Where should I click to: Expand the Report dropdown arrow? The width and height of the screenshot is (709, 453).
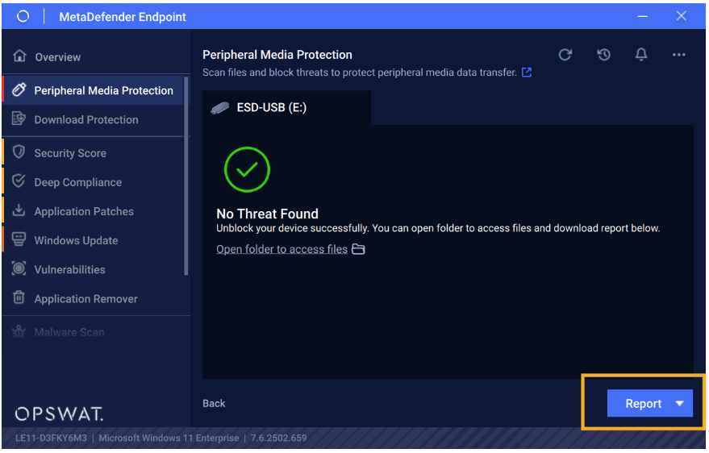click(x=679, y=404)
